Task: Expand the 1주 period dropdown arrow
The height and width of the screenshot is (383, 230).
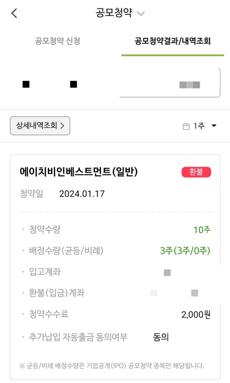Action: 214,126
